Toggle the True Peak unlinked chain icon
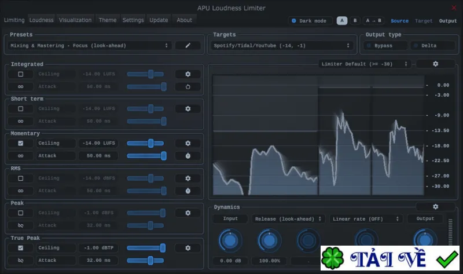Viewport: 463px width, 274px height. click(20, 261)
